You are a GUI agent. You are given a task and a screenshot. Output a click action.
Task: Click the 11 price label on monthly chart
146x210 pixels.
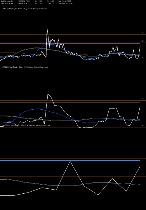coord(142,175)
